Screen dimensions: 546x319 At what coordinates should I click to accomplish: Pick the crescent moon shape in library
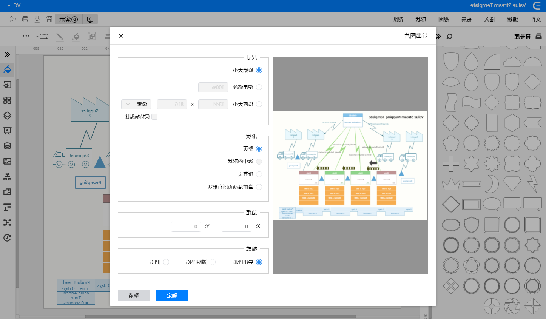pos(492,183)
